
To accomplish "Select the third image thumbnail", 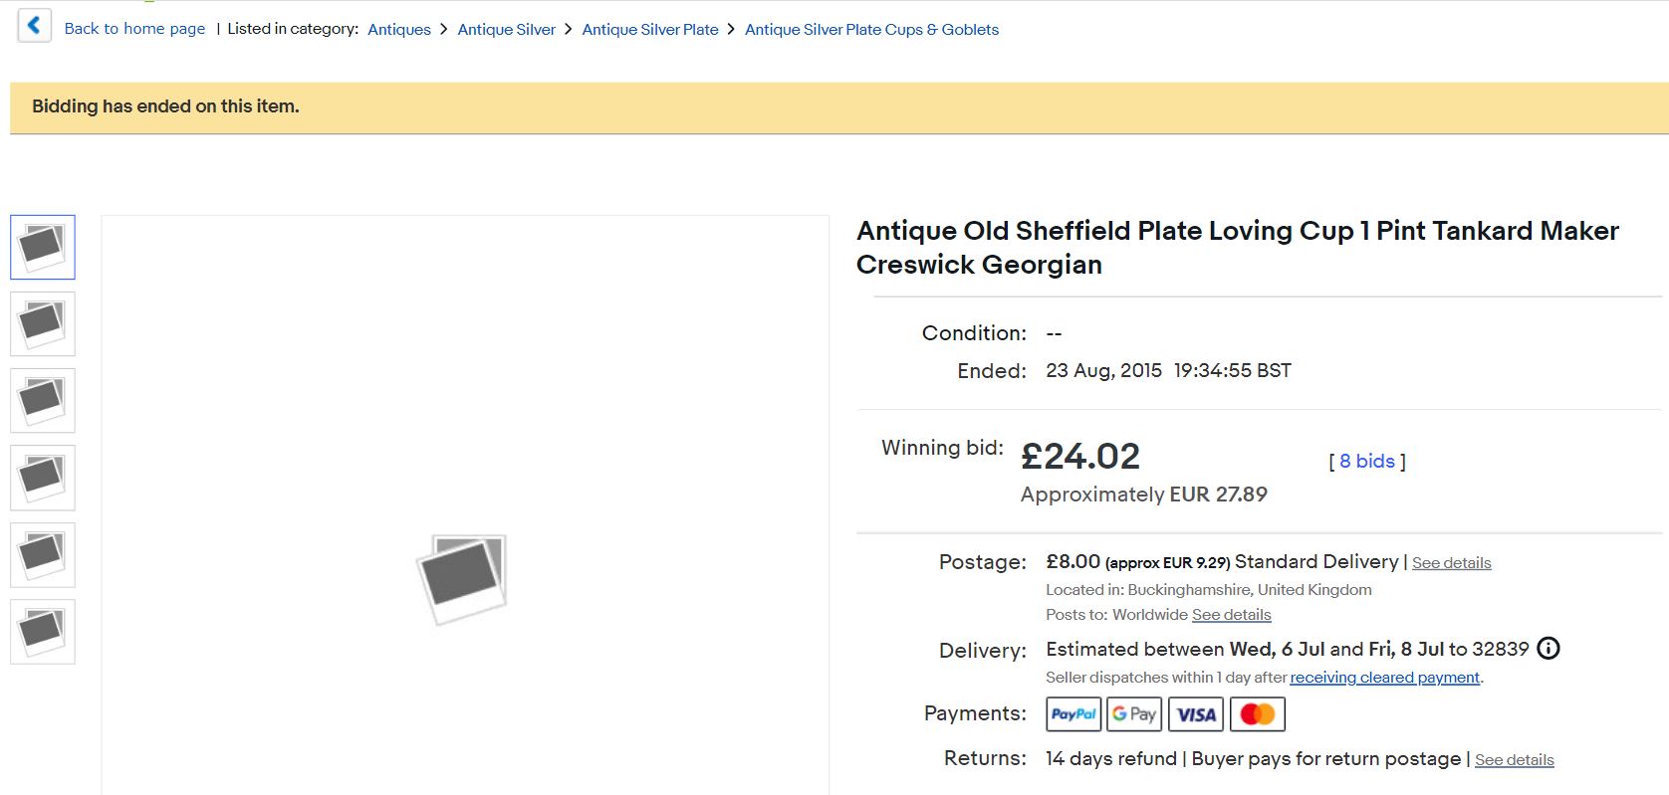I will pos(43,400).
